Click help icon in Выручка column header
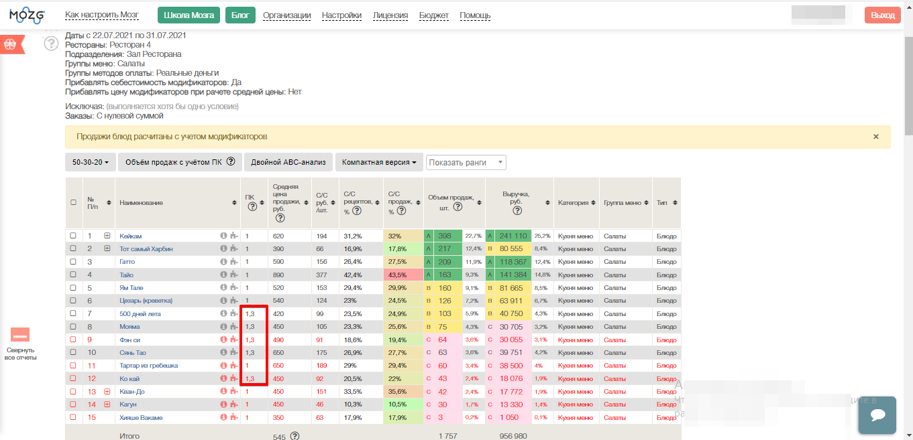This screenshot has width=913, height=440. click(517, 210)
